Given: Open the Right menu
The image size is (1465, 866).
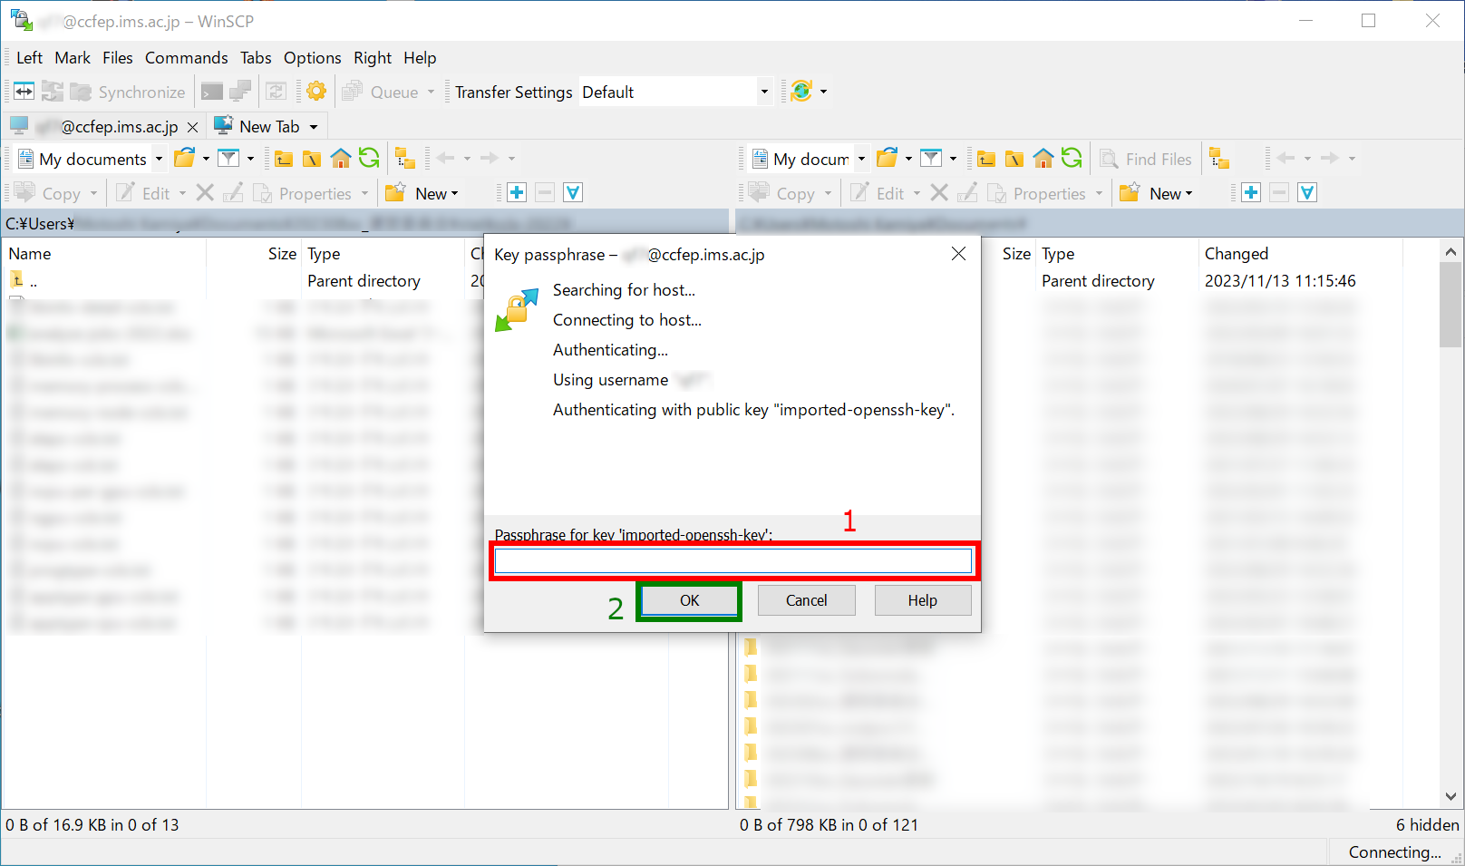Looking at the screenshot, I should [x=373, y=57].
